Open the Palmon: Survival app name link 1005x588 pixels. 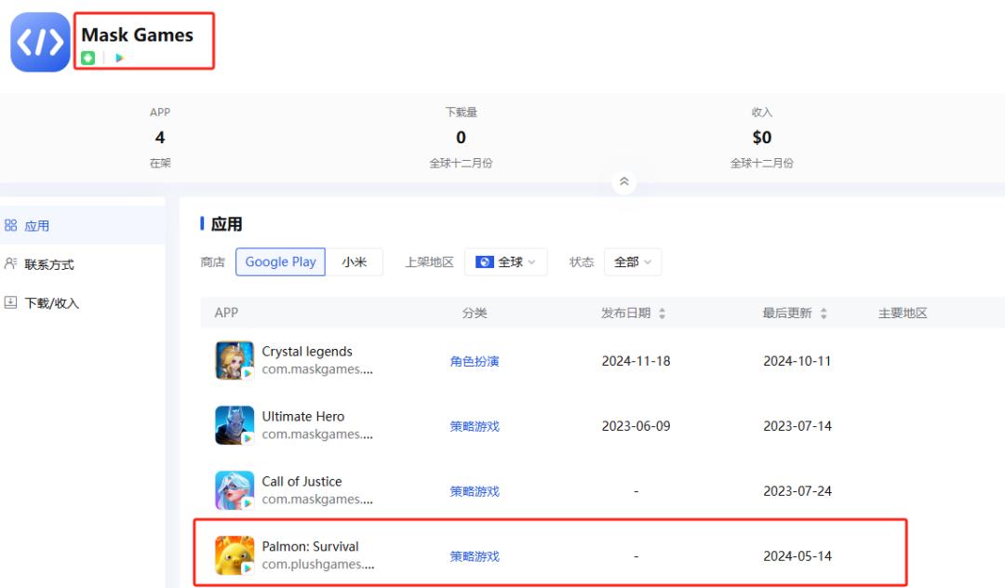click(310, 546)
